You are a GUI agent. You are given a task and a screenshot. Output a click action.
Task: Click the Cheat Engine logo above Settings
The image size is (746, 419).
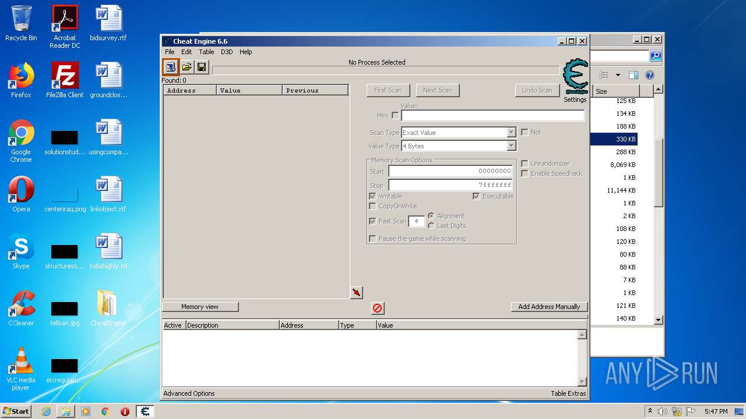coord(575,76)
